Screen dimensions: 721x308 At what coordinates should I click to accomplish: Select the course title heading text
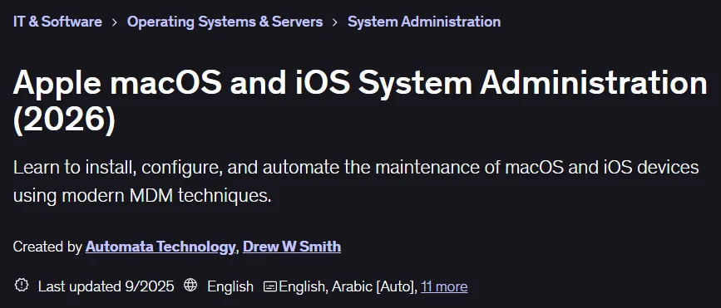coord(360,102)
